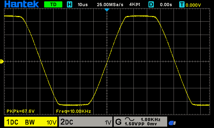
Task: Click the 1.50Vpp generator amplitude
Action: click(x=135, y=124)
